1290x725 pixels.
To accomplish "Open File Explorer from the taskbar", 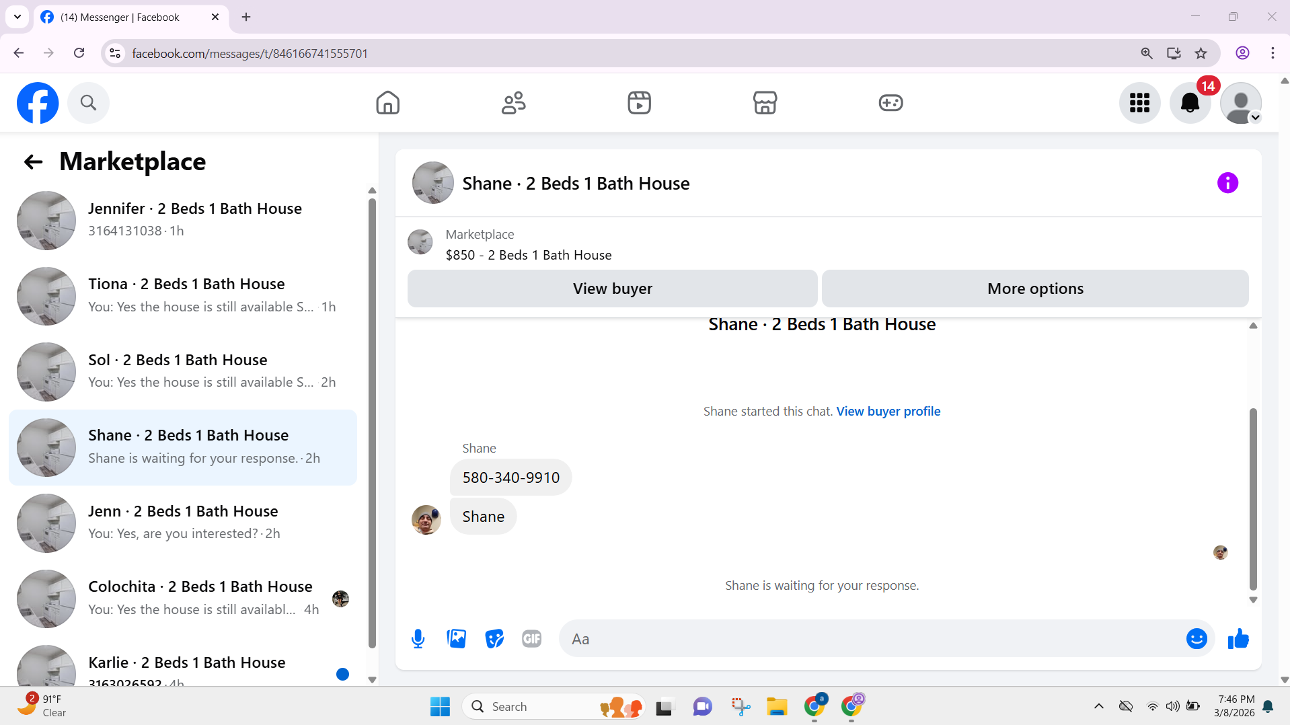I will point(777,706).
